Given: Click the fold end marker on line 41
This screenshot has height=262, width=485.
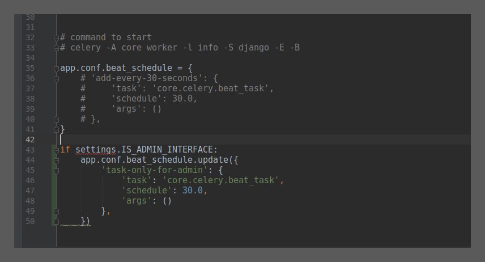Looking at the screenshot, I should pyautogui.click(x=56, y=130).
